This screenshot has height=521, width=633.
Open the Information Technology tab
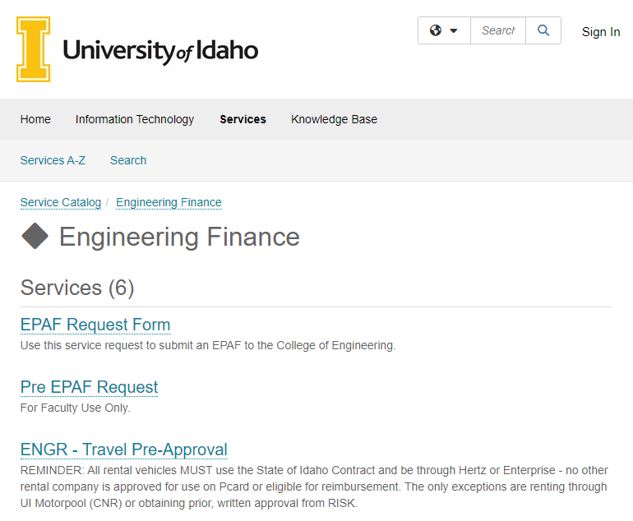coord(135,119)
